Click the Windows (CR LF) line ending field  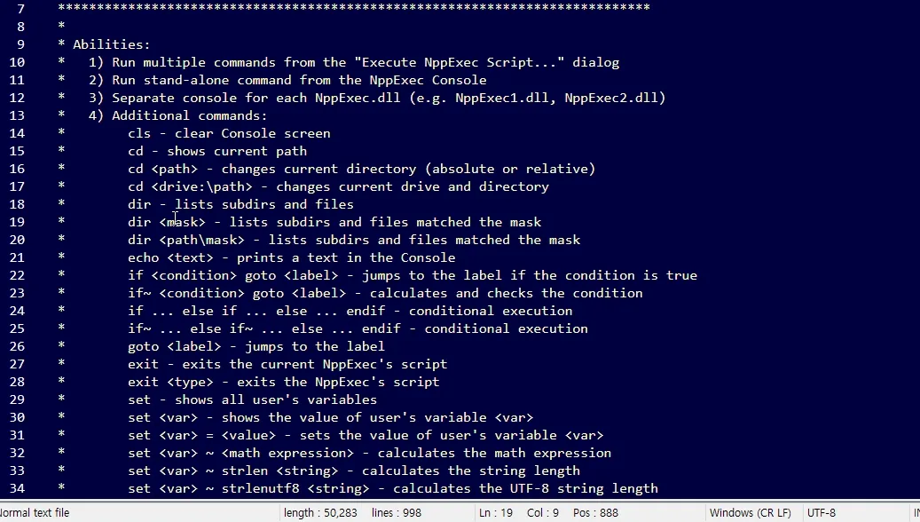click(750, 512)
